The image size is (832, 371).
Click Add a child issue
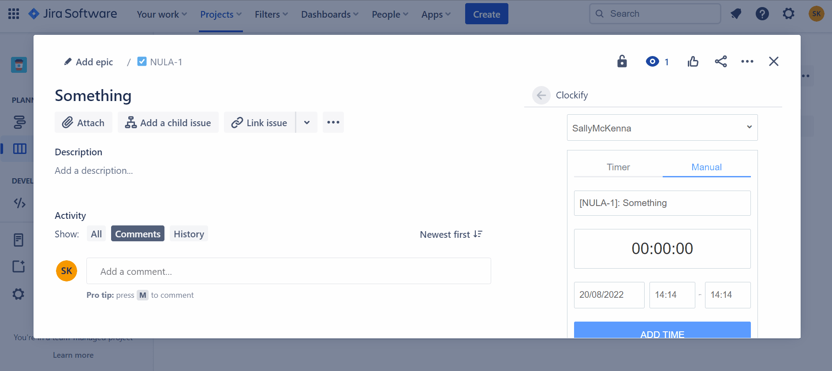pyautogui.click(x=168, y=122)
